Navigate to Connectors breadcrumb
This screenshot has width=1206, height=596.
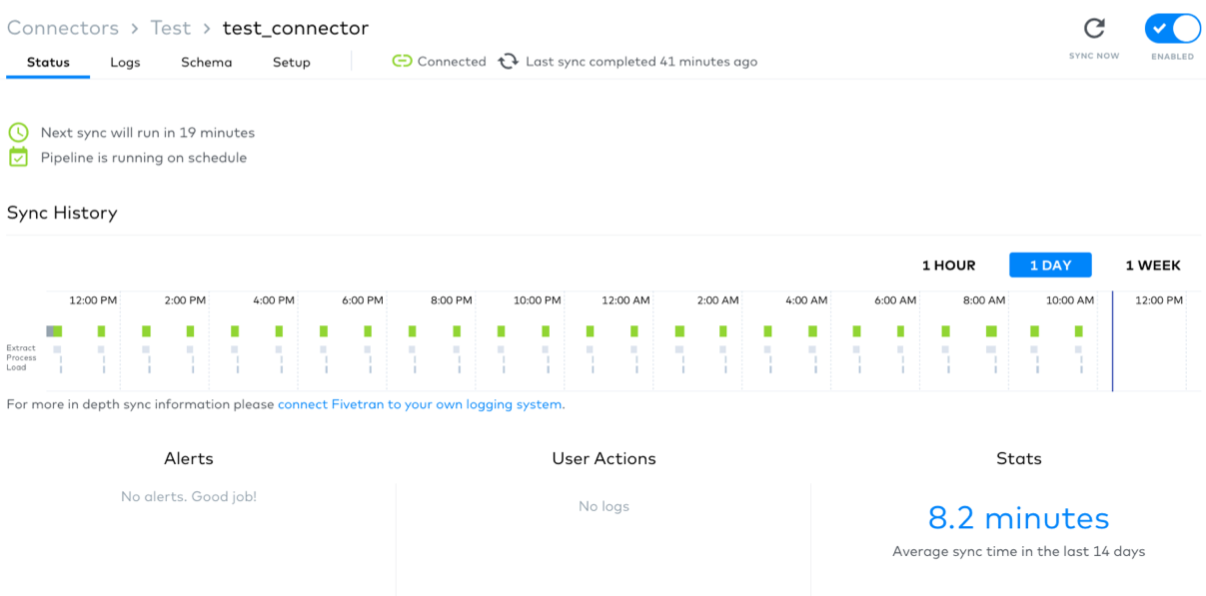pyautogui.click(x=63, y=28)
